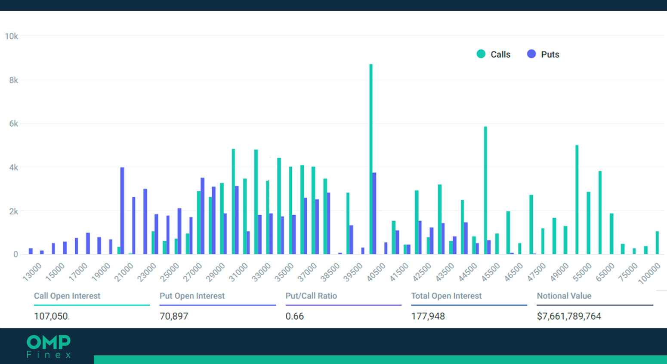
Task: Click the ratio value 0.66
Action: click(x=295, y=316)
